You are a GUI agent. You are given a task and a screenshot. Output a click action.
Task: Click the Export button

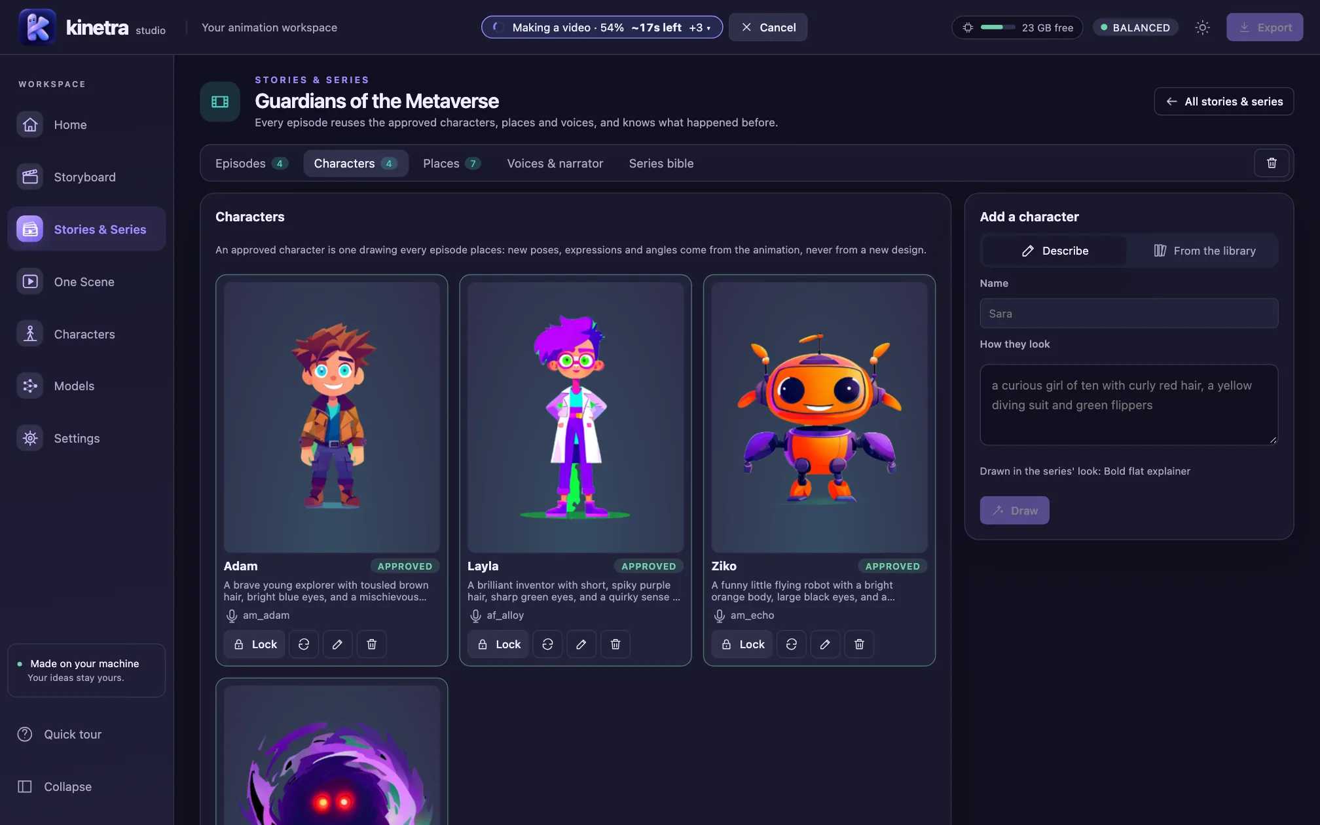tap(1264, 27)
